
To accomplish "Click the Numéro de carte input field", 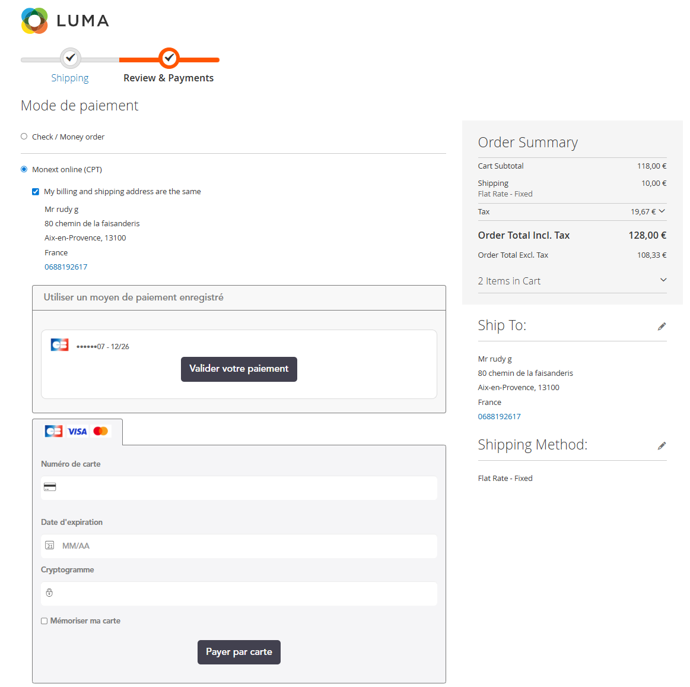I will coord(243,487).
